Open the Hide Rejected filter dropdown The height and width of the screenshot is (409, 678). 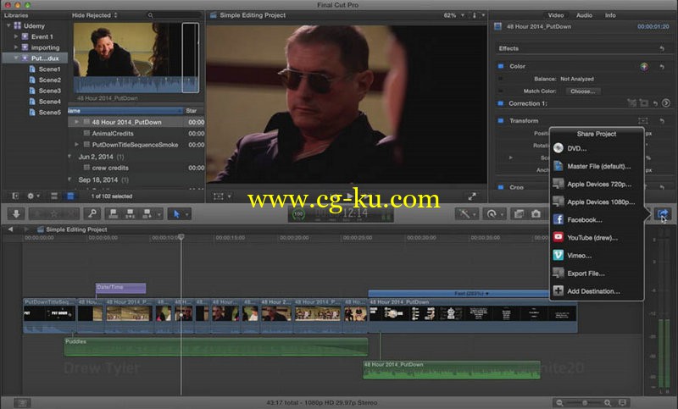click(94, 15)
